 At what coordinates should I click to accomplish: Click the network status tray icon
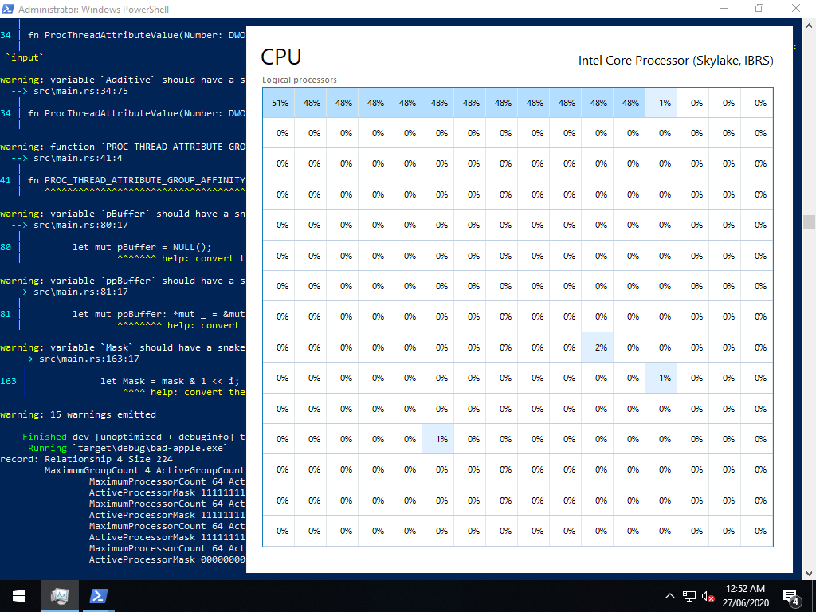(x=689, y=596)
